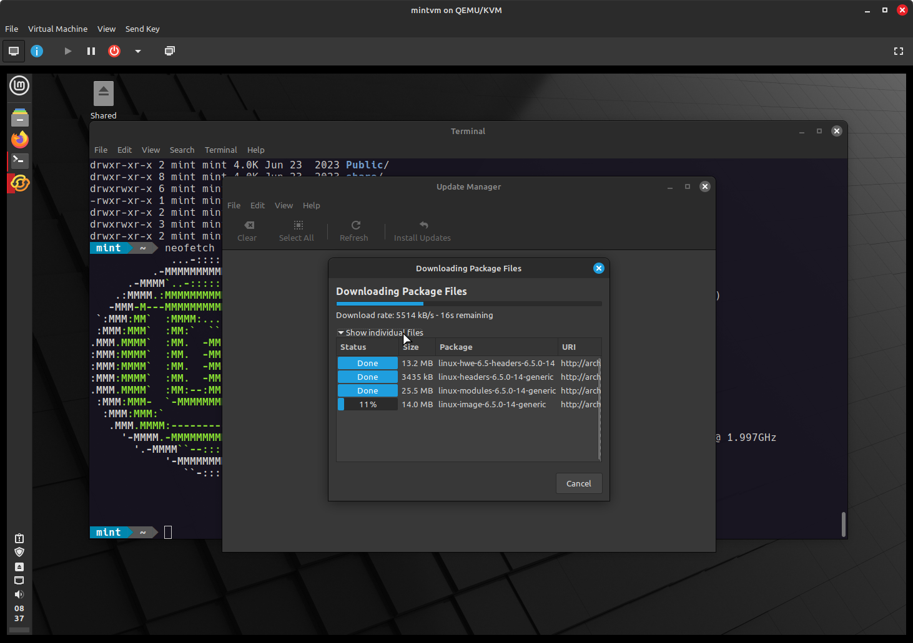Open Terminal window's Edit menu
The width and height of the screenshot is (913, 643).
tap(124, 150)
